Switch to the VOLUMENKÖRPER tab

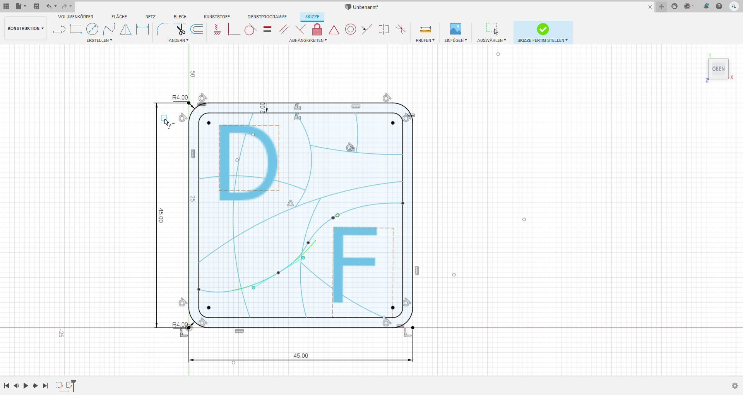pos(76,17)
